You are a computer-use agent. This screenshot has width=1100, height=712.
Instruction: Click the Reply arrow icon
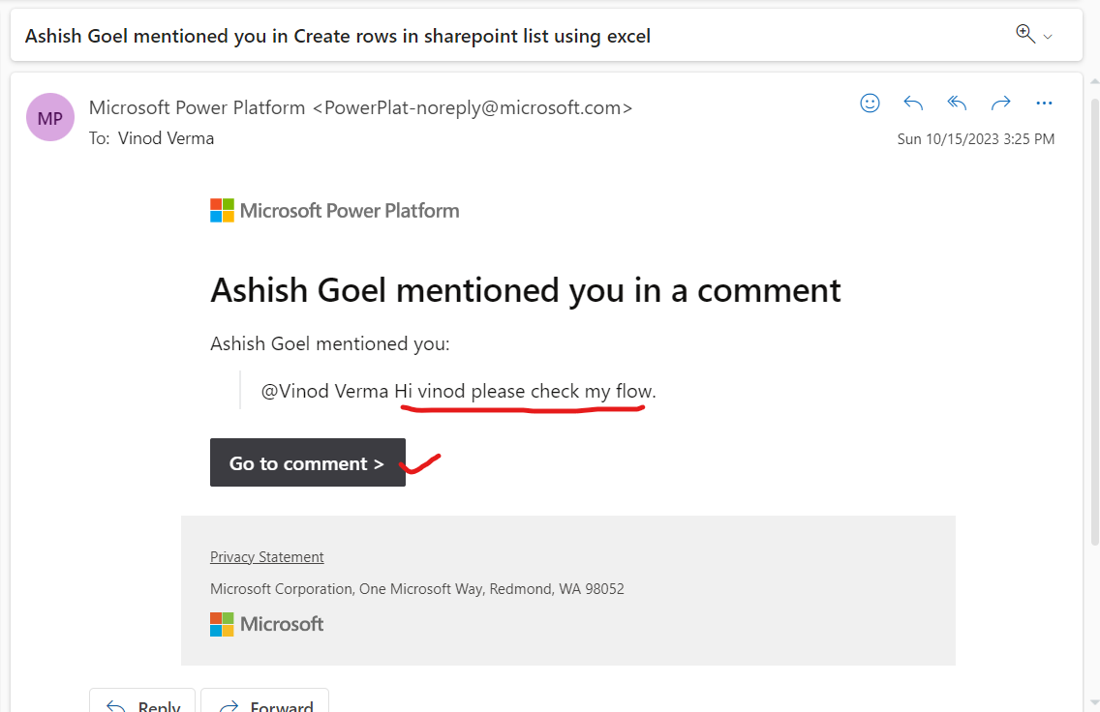click(913, 103)
